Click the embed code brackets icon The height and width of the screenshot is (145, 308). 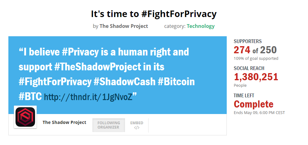click(137, 128)
